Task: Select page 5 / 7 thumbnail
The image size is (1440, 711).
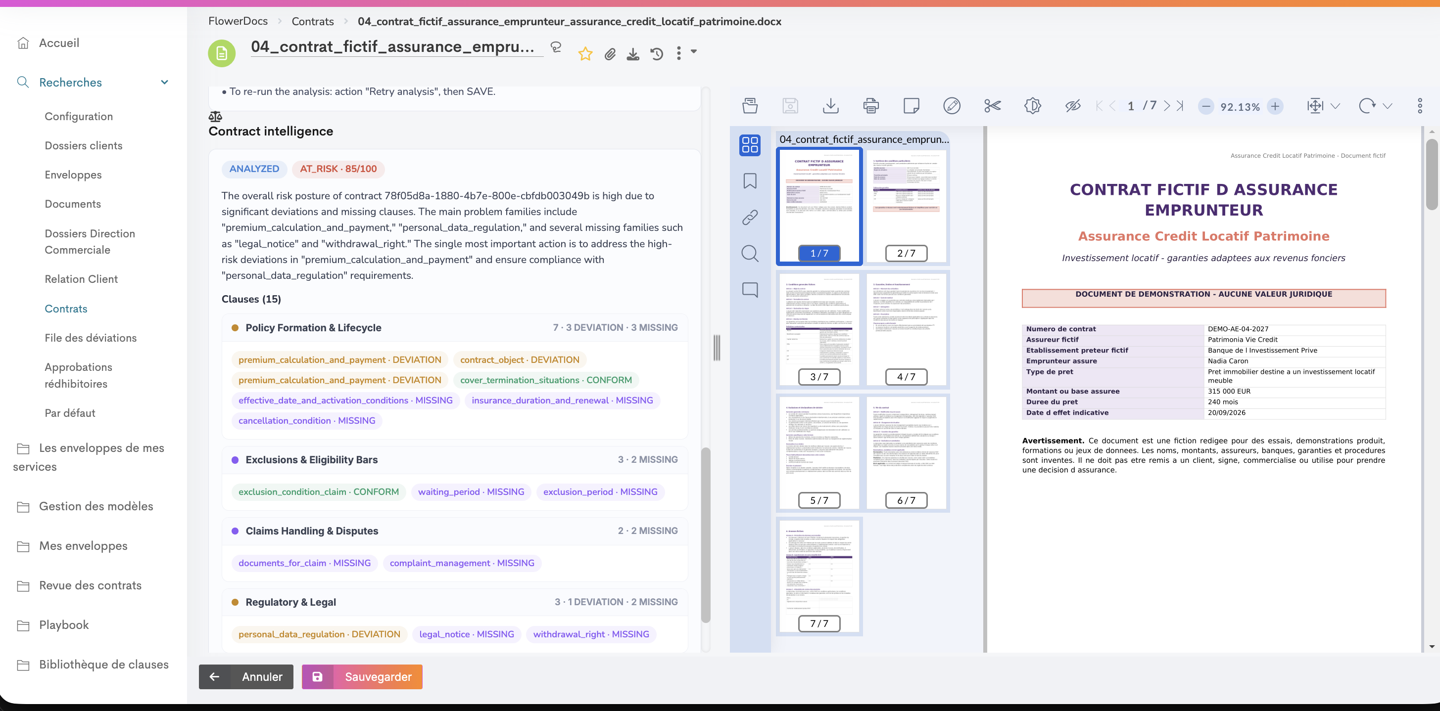Action: coord(819,452)
